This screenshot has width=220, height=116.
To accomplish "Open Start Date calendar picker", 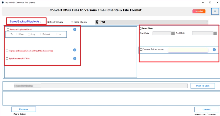I will (173, 33).
